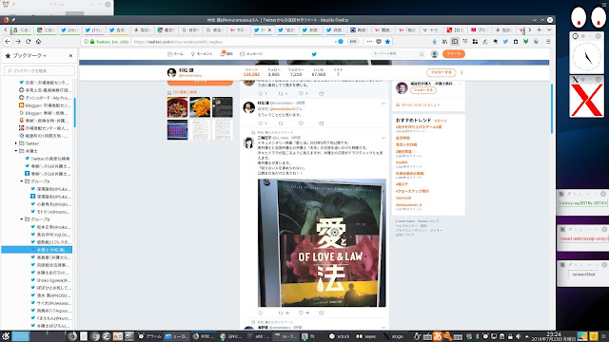
Task: Close the bookmarks sidebar panel
Action: pyautogui.click(x=70, y=56)
